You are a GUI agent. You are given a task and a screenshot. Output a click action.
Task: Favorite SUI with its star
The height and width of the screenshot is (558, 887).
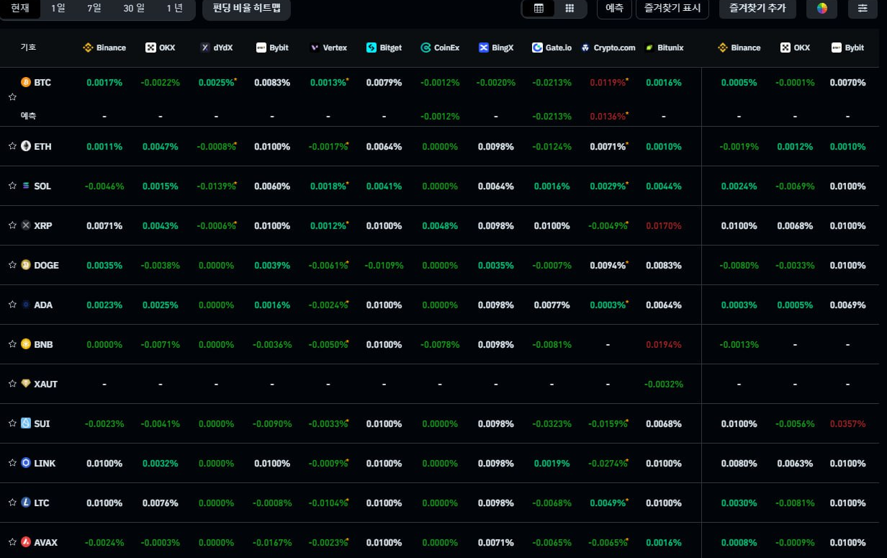point(12,423)
